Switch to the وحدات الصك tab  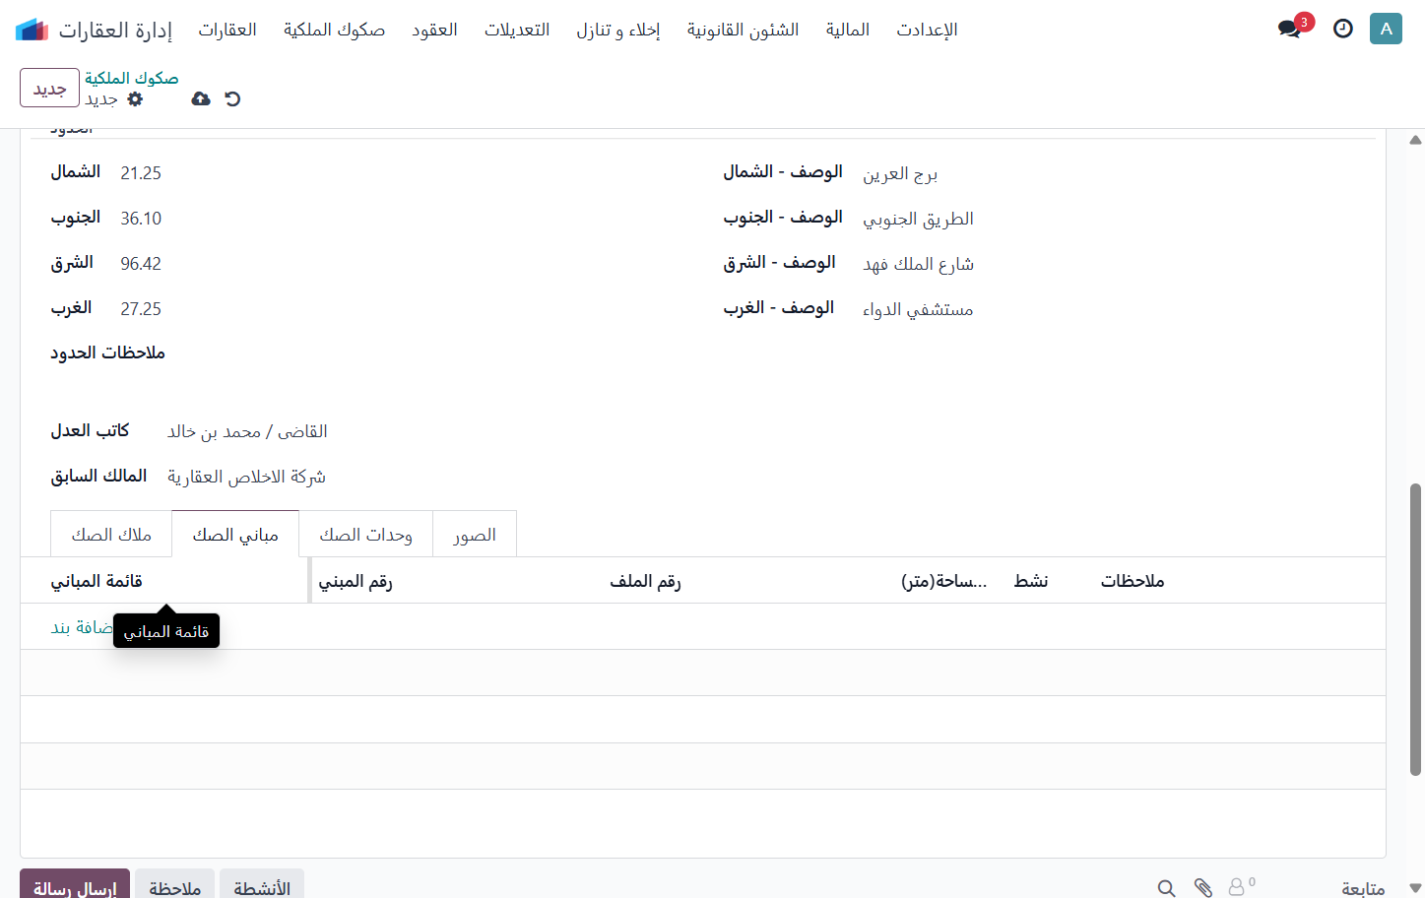point(365,535)
